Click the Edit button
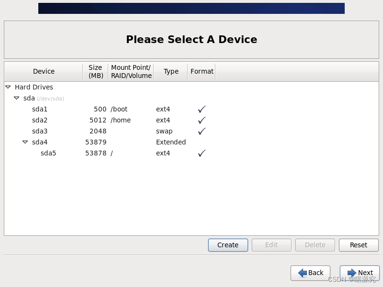This screenshot has height=287, width=383. tap(271, 245)
